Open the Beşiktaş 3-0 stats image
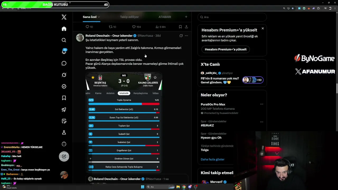This screenshot has height=190, width=338. point(124,122)
